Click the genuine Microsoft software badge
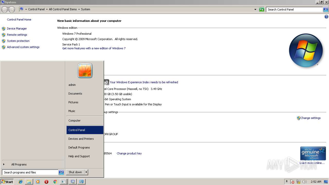 [313, 153]
